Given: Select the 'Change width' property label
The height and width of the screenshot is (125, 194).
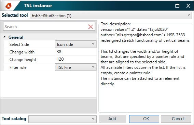Looking at the screenshot, I should [x=22, y=52].
